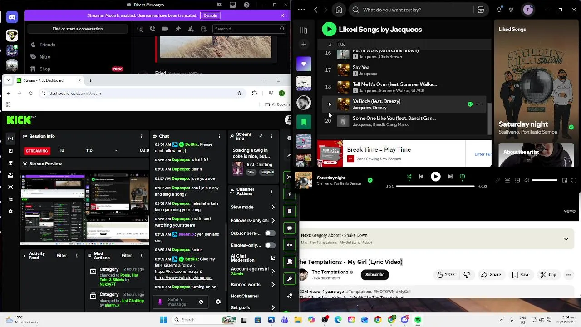Open Activity Feed Filter
The height and width of the screenshot is (327, 581).
click(62, 256)
